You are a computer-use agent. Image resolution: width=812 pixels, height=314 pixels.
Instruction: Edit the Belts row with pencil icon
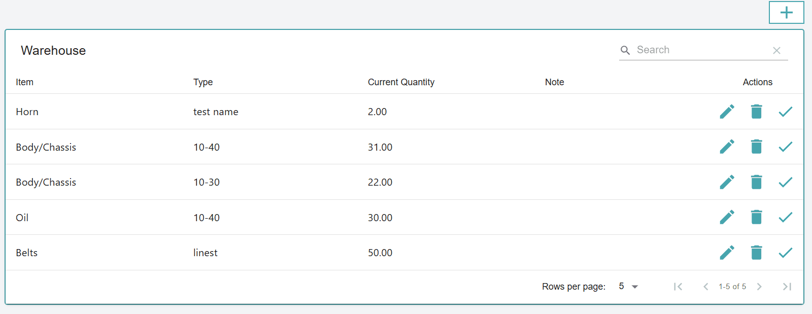click(727, 253)
